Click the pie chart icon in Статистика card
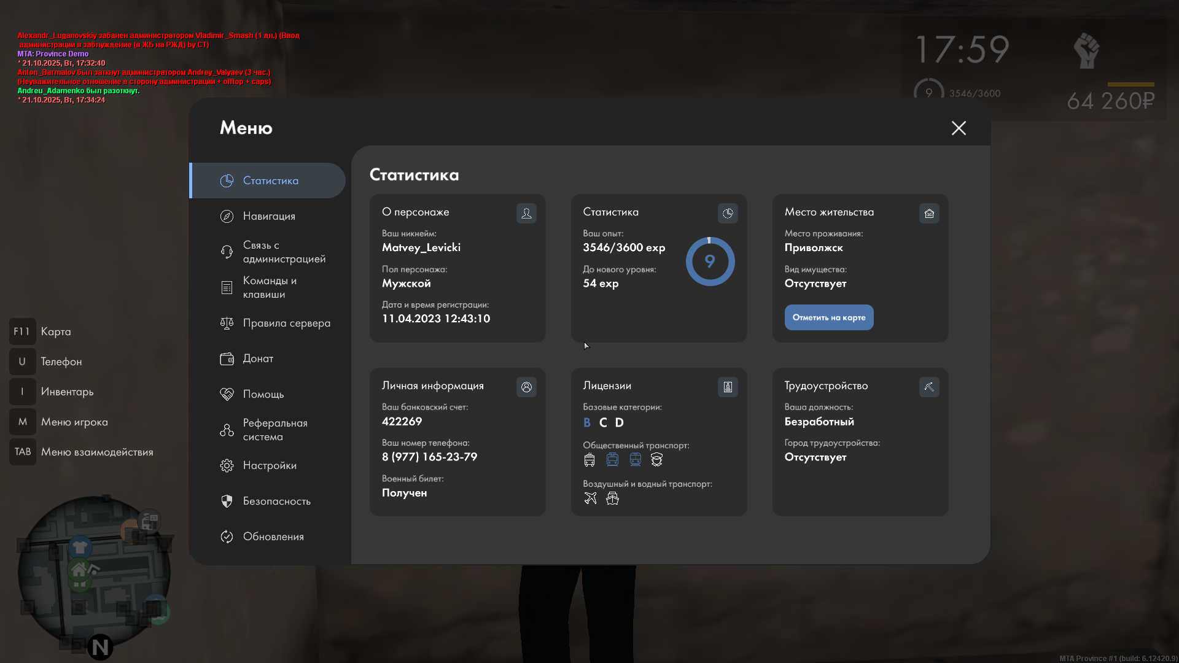1179x663 pixels. (728, 213)
